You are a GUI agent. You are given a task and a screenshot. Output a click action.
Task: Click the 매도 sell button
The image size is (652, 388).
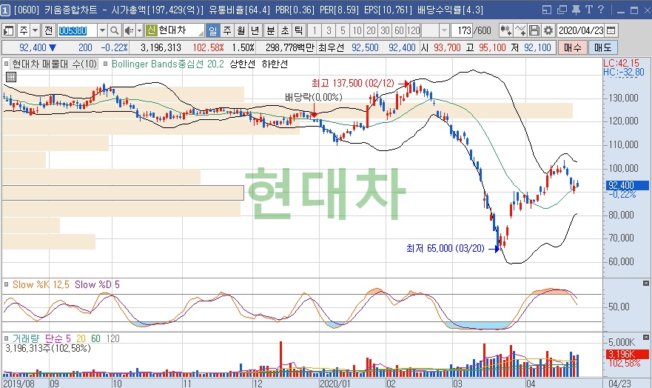603,48
